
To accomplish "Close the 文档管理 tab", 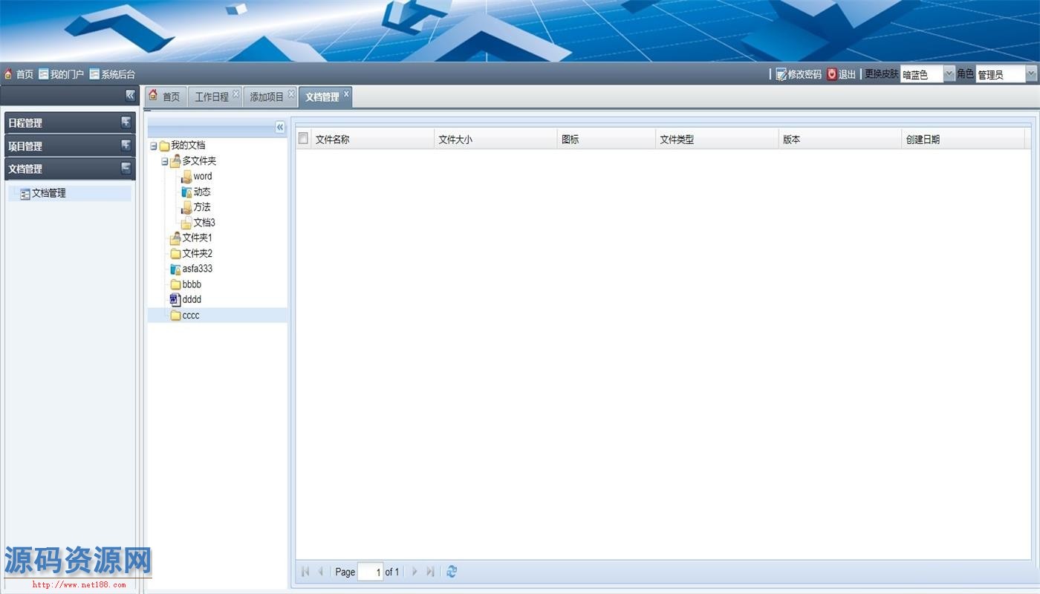I will click(346, 94).
